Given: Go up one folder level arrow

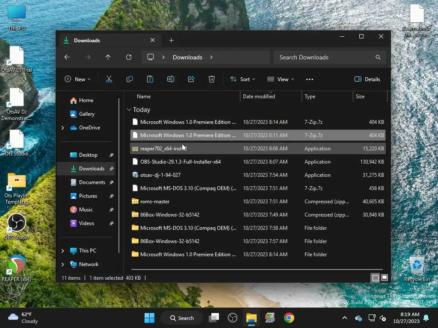Looking at the screenshot, I should click(x=108, y=57).
